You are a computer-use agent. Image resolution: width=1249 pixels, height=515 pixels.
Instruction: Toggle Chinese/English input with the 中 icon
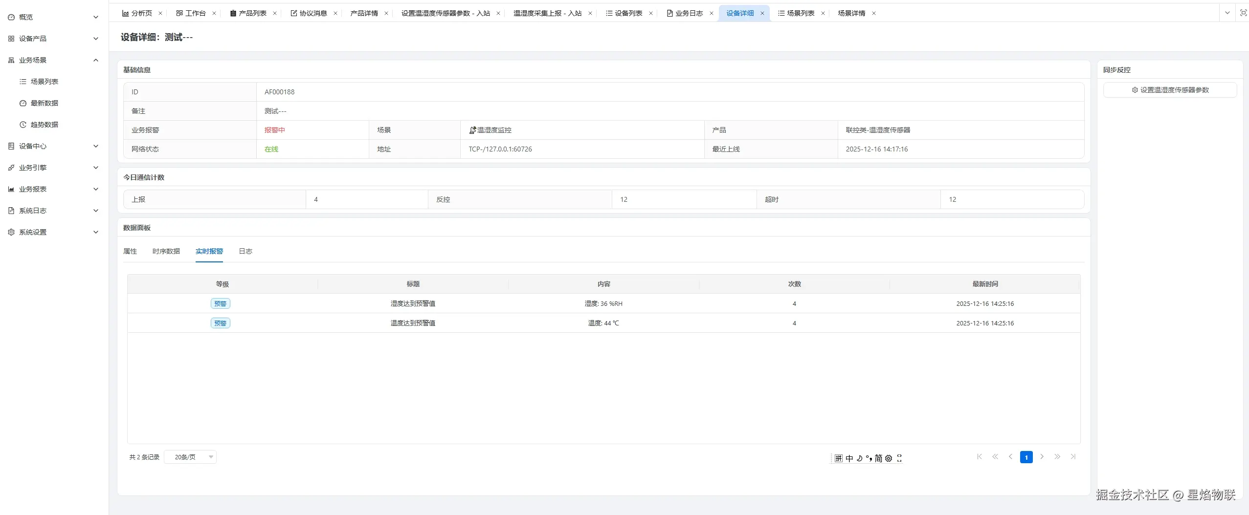pos(849,458)
